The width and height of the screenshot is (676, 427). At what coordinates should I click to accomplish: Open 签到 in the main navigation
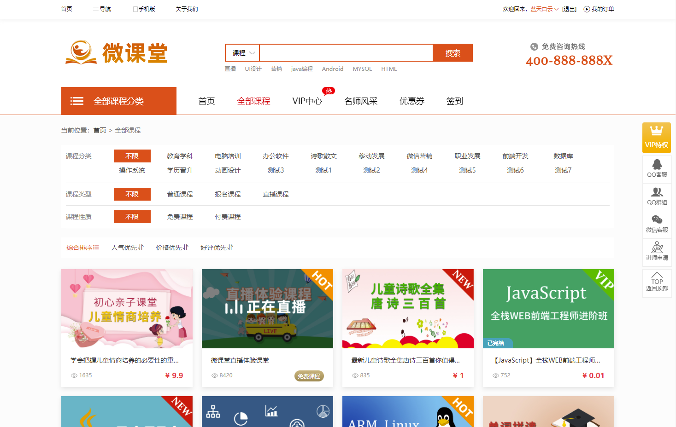tap(454, 101)
